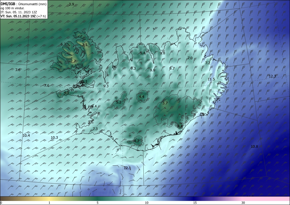
Task: Click the 'DMI/IGB : Úrkomumætti (mm)' title line
Action: click(23, 4)
